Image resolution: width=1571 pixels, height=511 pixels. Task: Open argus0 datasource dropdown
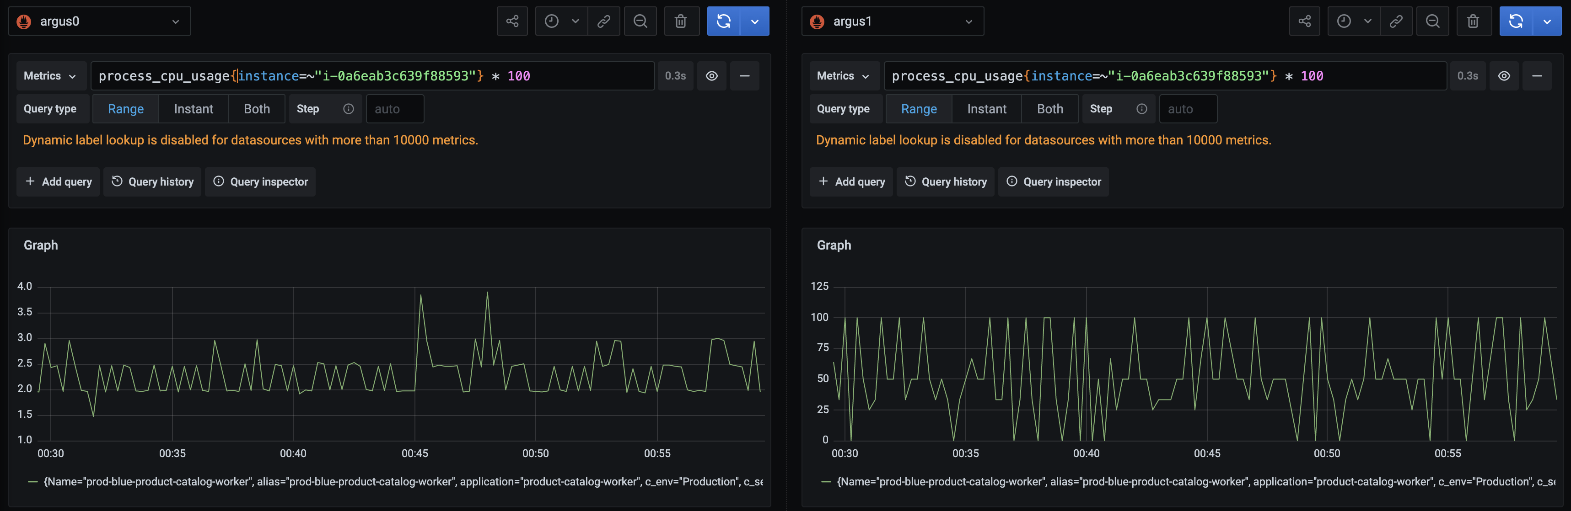100,21
